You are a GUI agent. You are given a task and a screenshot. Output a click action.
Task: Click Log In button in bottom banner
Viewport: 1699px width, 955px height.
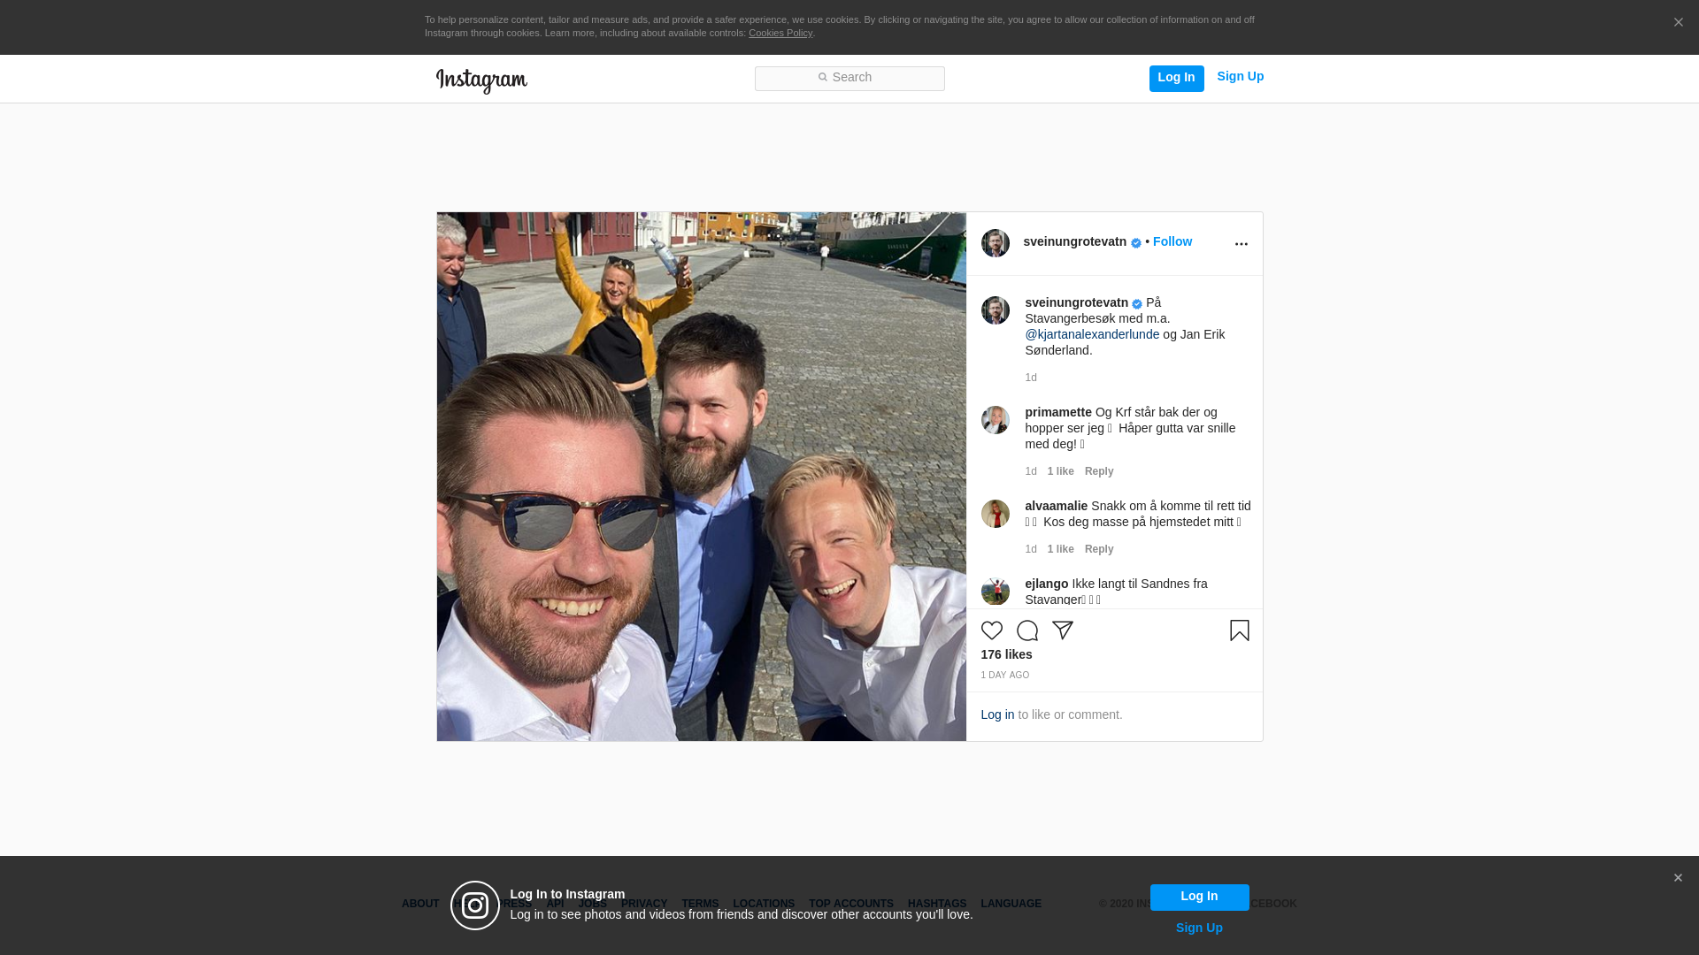(x=1199, y=898)
